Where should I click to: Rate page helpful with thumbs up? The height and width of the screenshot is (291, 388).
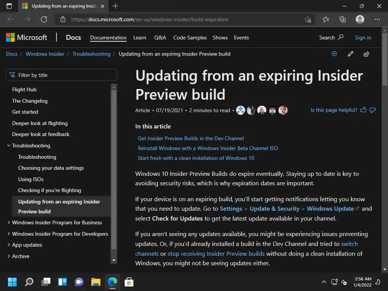363,110
